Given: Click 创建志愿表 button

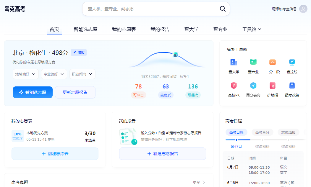Looking at the screenshot, I should point(55,154).
